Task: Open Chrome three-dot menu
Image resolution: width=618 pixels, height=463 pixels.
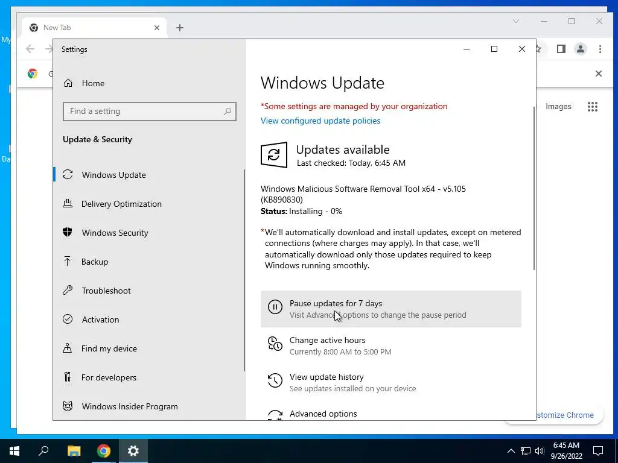Action: tap(600, 49)
